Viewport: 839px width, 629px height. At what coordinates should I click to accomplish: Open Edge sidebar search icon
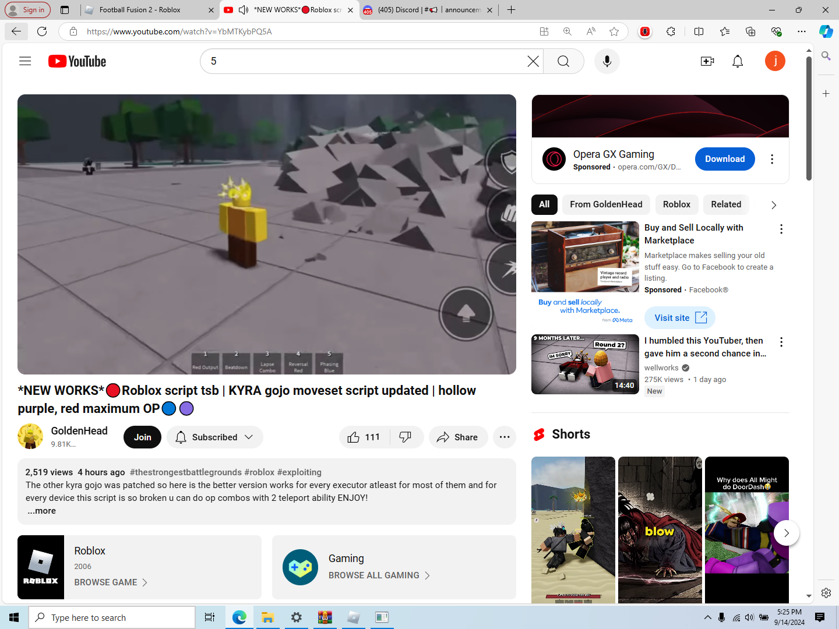coord(826,56)
